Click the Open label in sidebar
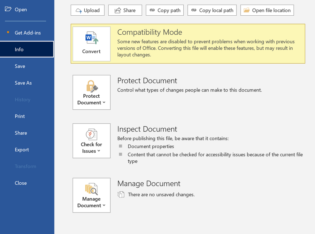This screenshot has height=234, width=315. (x=21, y=10)
